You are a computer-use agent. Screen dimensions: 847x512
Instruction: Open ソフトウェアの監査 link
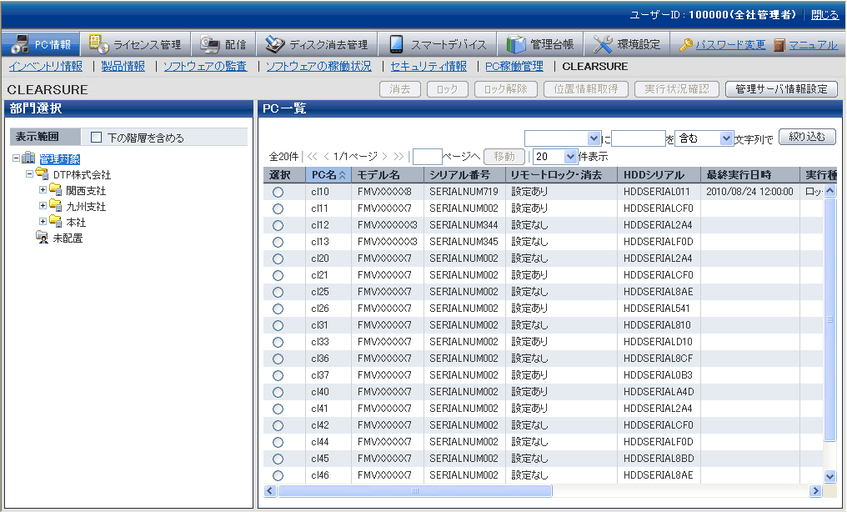coord(205,67)
